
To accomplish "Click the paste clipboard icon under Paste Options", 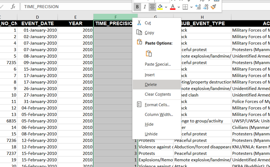I will click(x=149, y=54).
